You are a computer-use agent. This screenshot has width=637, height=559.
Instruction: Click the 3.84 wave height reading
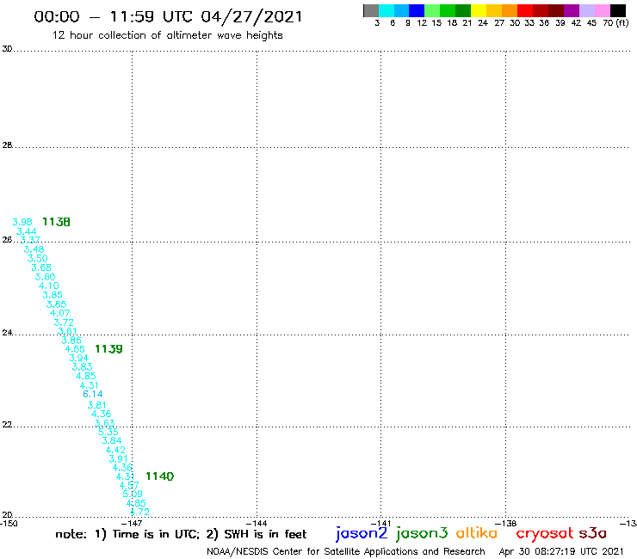111,440
